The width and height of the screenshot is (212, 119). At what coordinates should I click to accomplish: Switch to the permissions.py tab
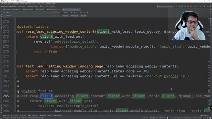click(x=53, y=10)
